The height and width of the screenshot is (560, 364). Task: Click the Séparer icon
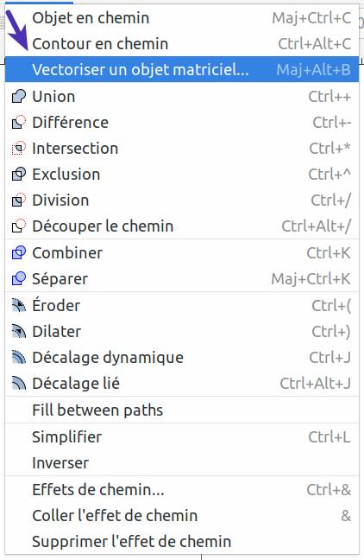tap(19, 279)
